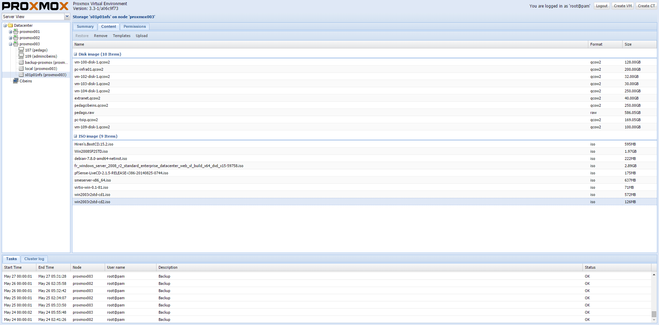Select the Hiren's.BootCD.15.2.iso row

[365, 144]
